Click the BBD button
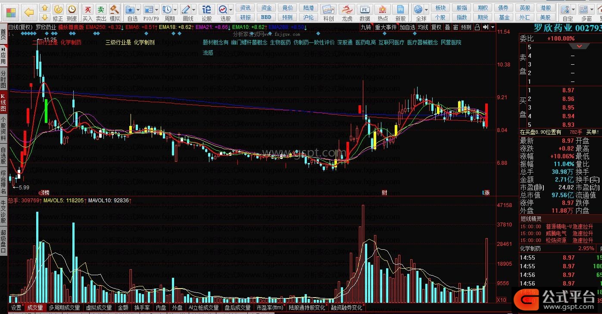This screenshot has width=602, height=314. click(266, 17)
